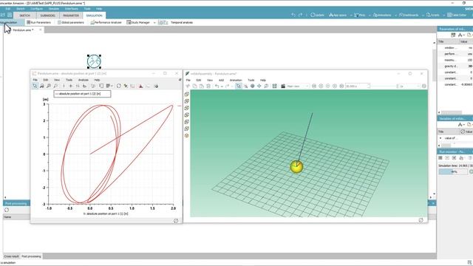The image size is (473, 266).
Task: Expand the Scripts dropdown arrow
Action: (x=443, y=15)
